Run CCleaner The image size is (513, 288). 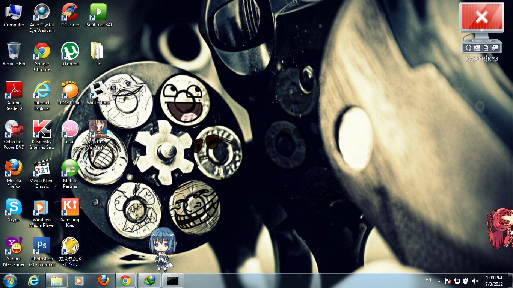click(x=70, y=11)
